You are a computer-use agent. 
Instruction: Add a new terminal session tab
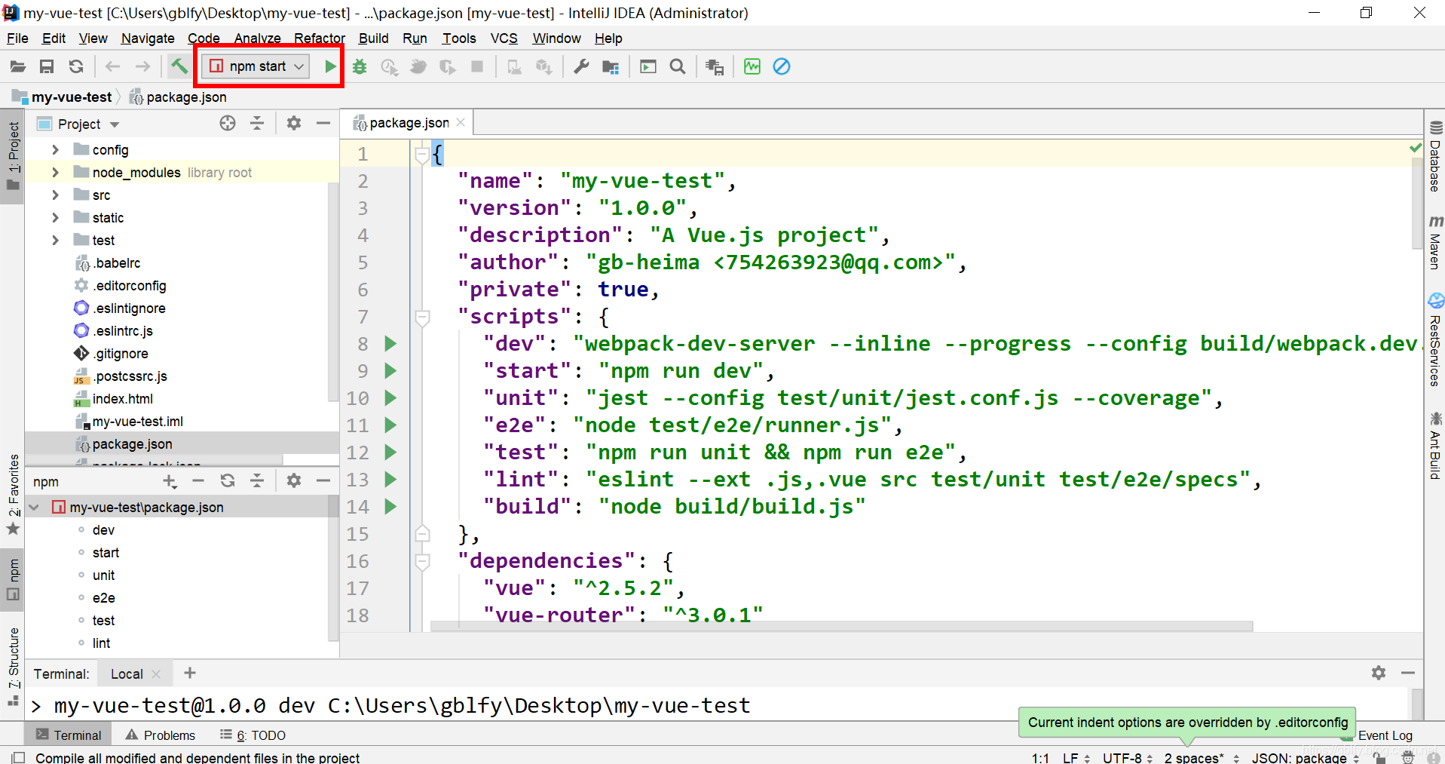pos(190,673)
